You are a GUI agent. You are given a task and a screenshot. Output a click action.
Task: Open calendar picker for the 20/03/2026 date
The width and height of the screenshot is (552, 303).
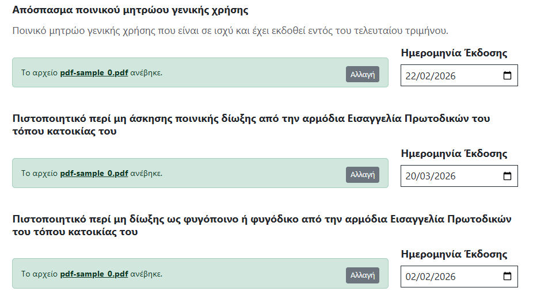point(507,177)
